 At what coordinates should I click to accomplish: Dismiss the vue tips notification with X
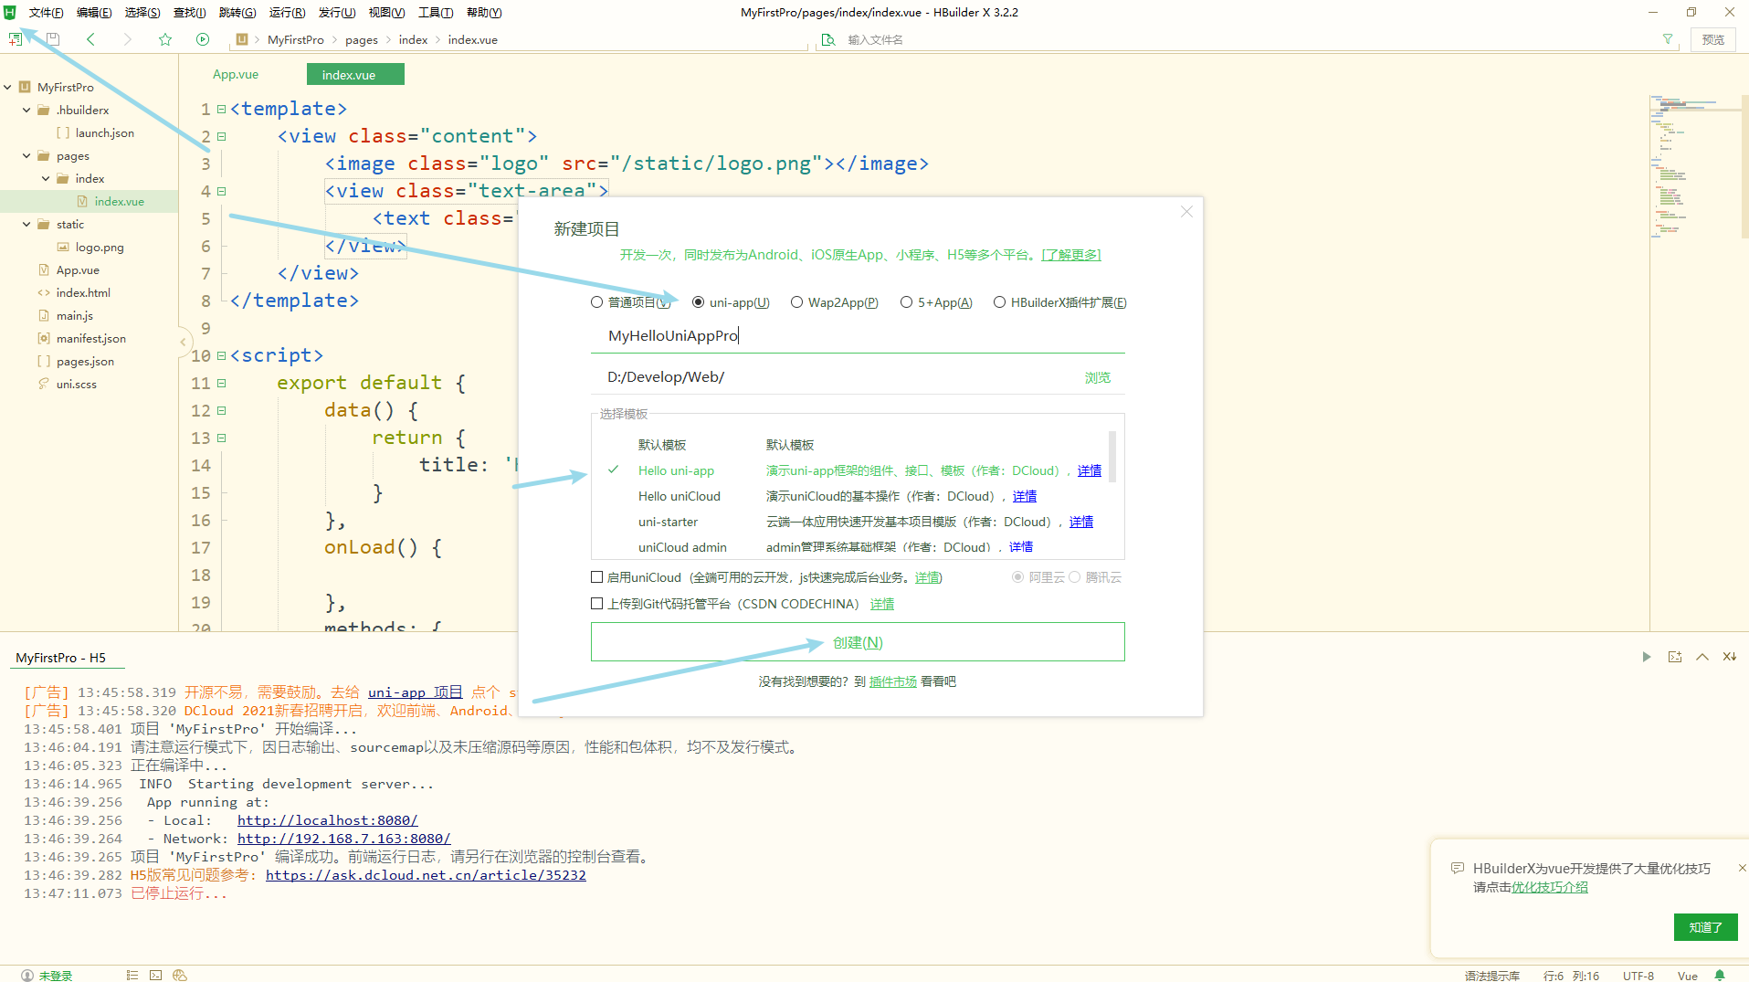click(1742, 868)
